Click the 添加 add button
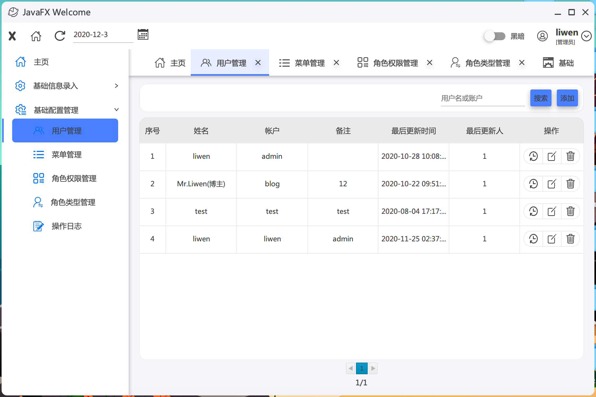Screen dimensions: 596x397 pyautogui.click(x=567, y=98)
